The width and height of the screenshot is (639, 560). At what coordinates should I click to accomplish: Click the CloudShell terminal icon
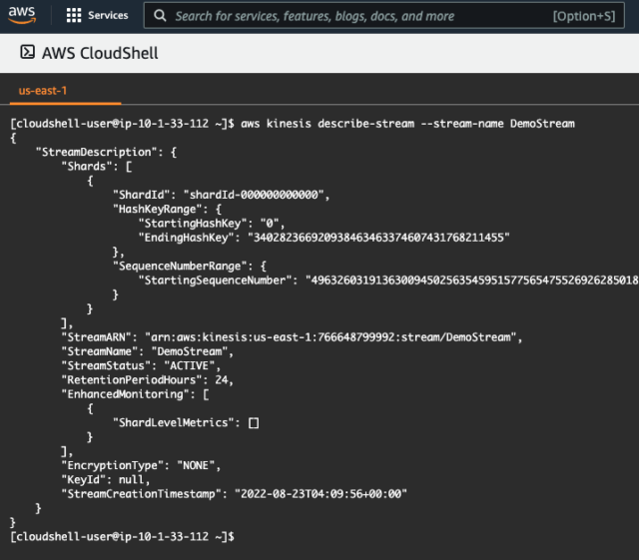[x=28, y=52]
